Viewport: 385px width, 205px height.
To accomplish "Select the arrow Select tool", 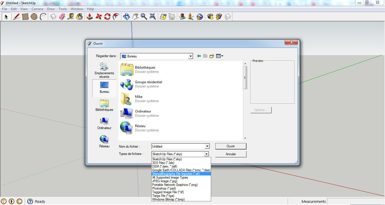I will click(x=6, y=17).
